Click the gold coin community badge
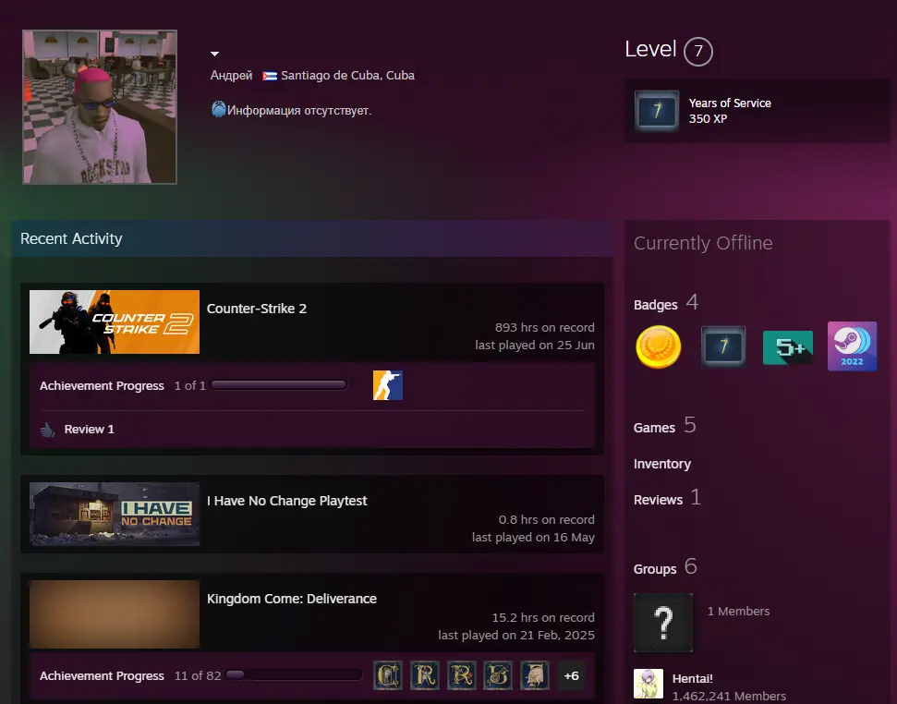Viewport: 897px width, 704px height. pos(658,346)
